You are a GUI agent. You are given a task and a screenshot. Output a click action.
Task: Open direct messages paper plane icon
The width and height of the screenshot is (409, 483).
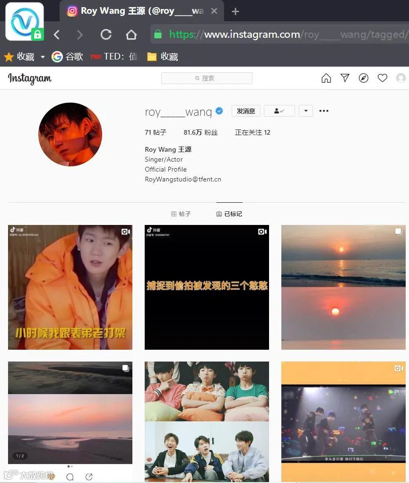pyautogui.click(x=345, y=78)
